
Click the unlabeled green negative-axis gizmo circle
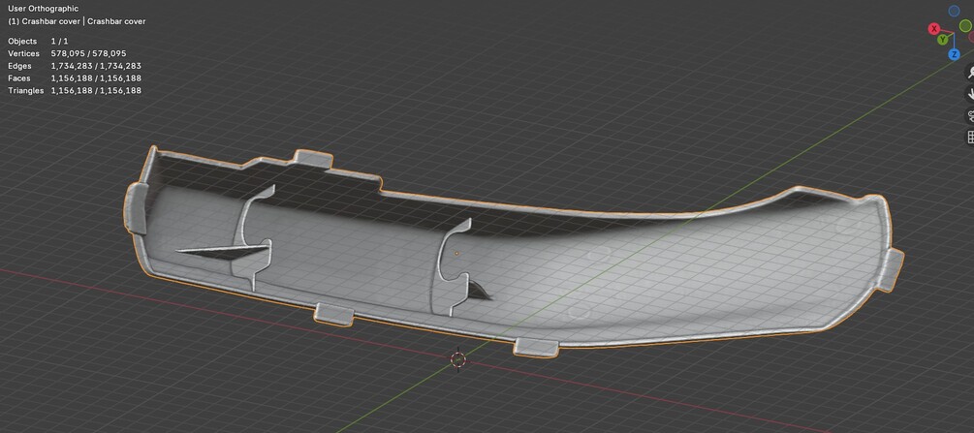coord(964,25)
